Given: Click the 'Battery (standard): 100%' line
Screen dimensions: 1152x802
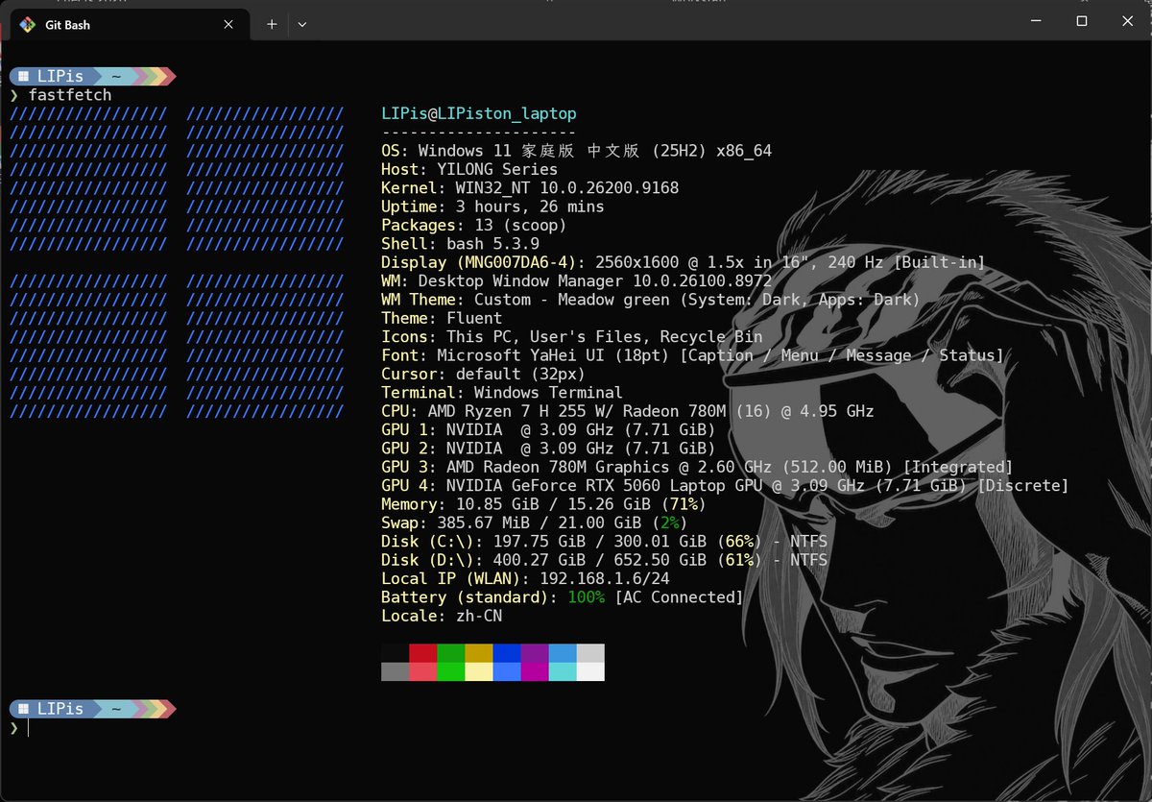Looking at the screenshot, I should (x=563, y=596).
